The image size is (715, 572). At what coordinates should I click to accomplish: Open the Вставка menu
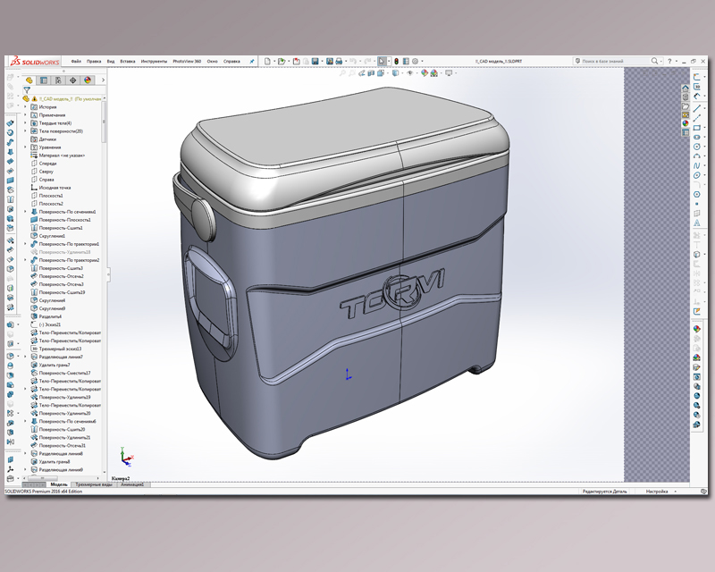(x=128, y=61)
